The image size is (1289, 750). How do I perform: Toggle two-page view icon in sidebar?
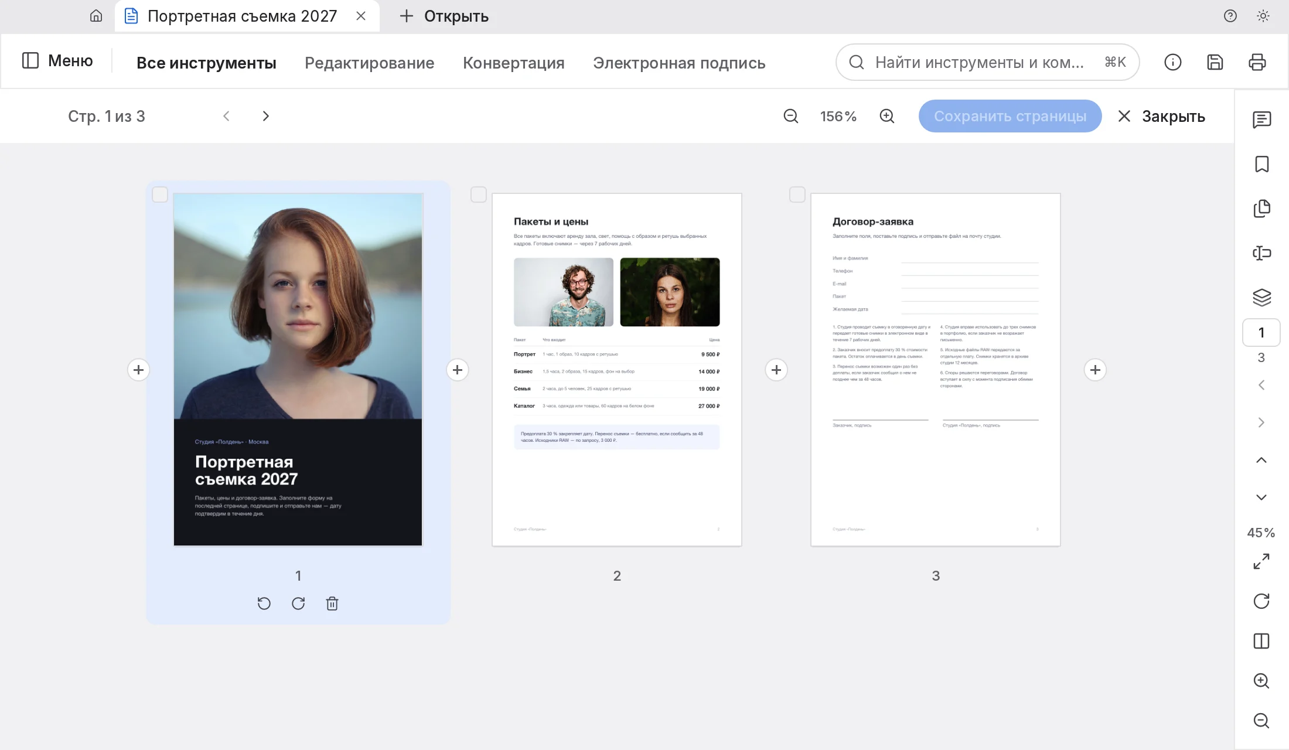[1261, 641]
